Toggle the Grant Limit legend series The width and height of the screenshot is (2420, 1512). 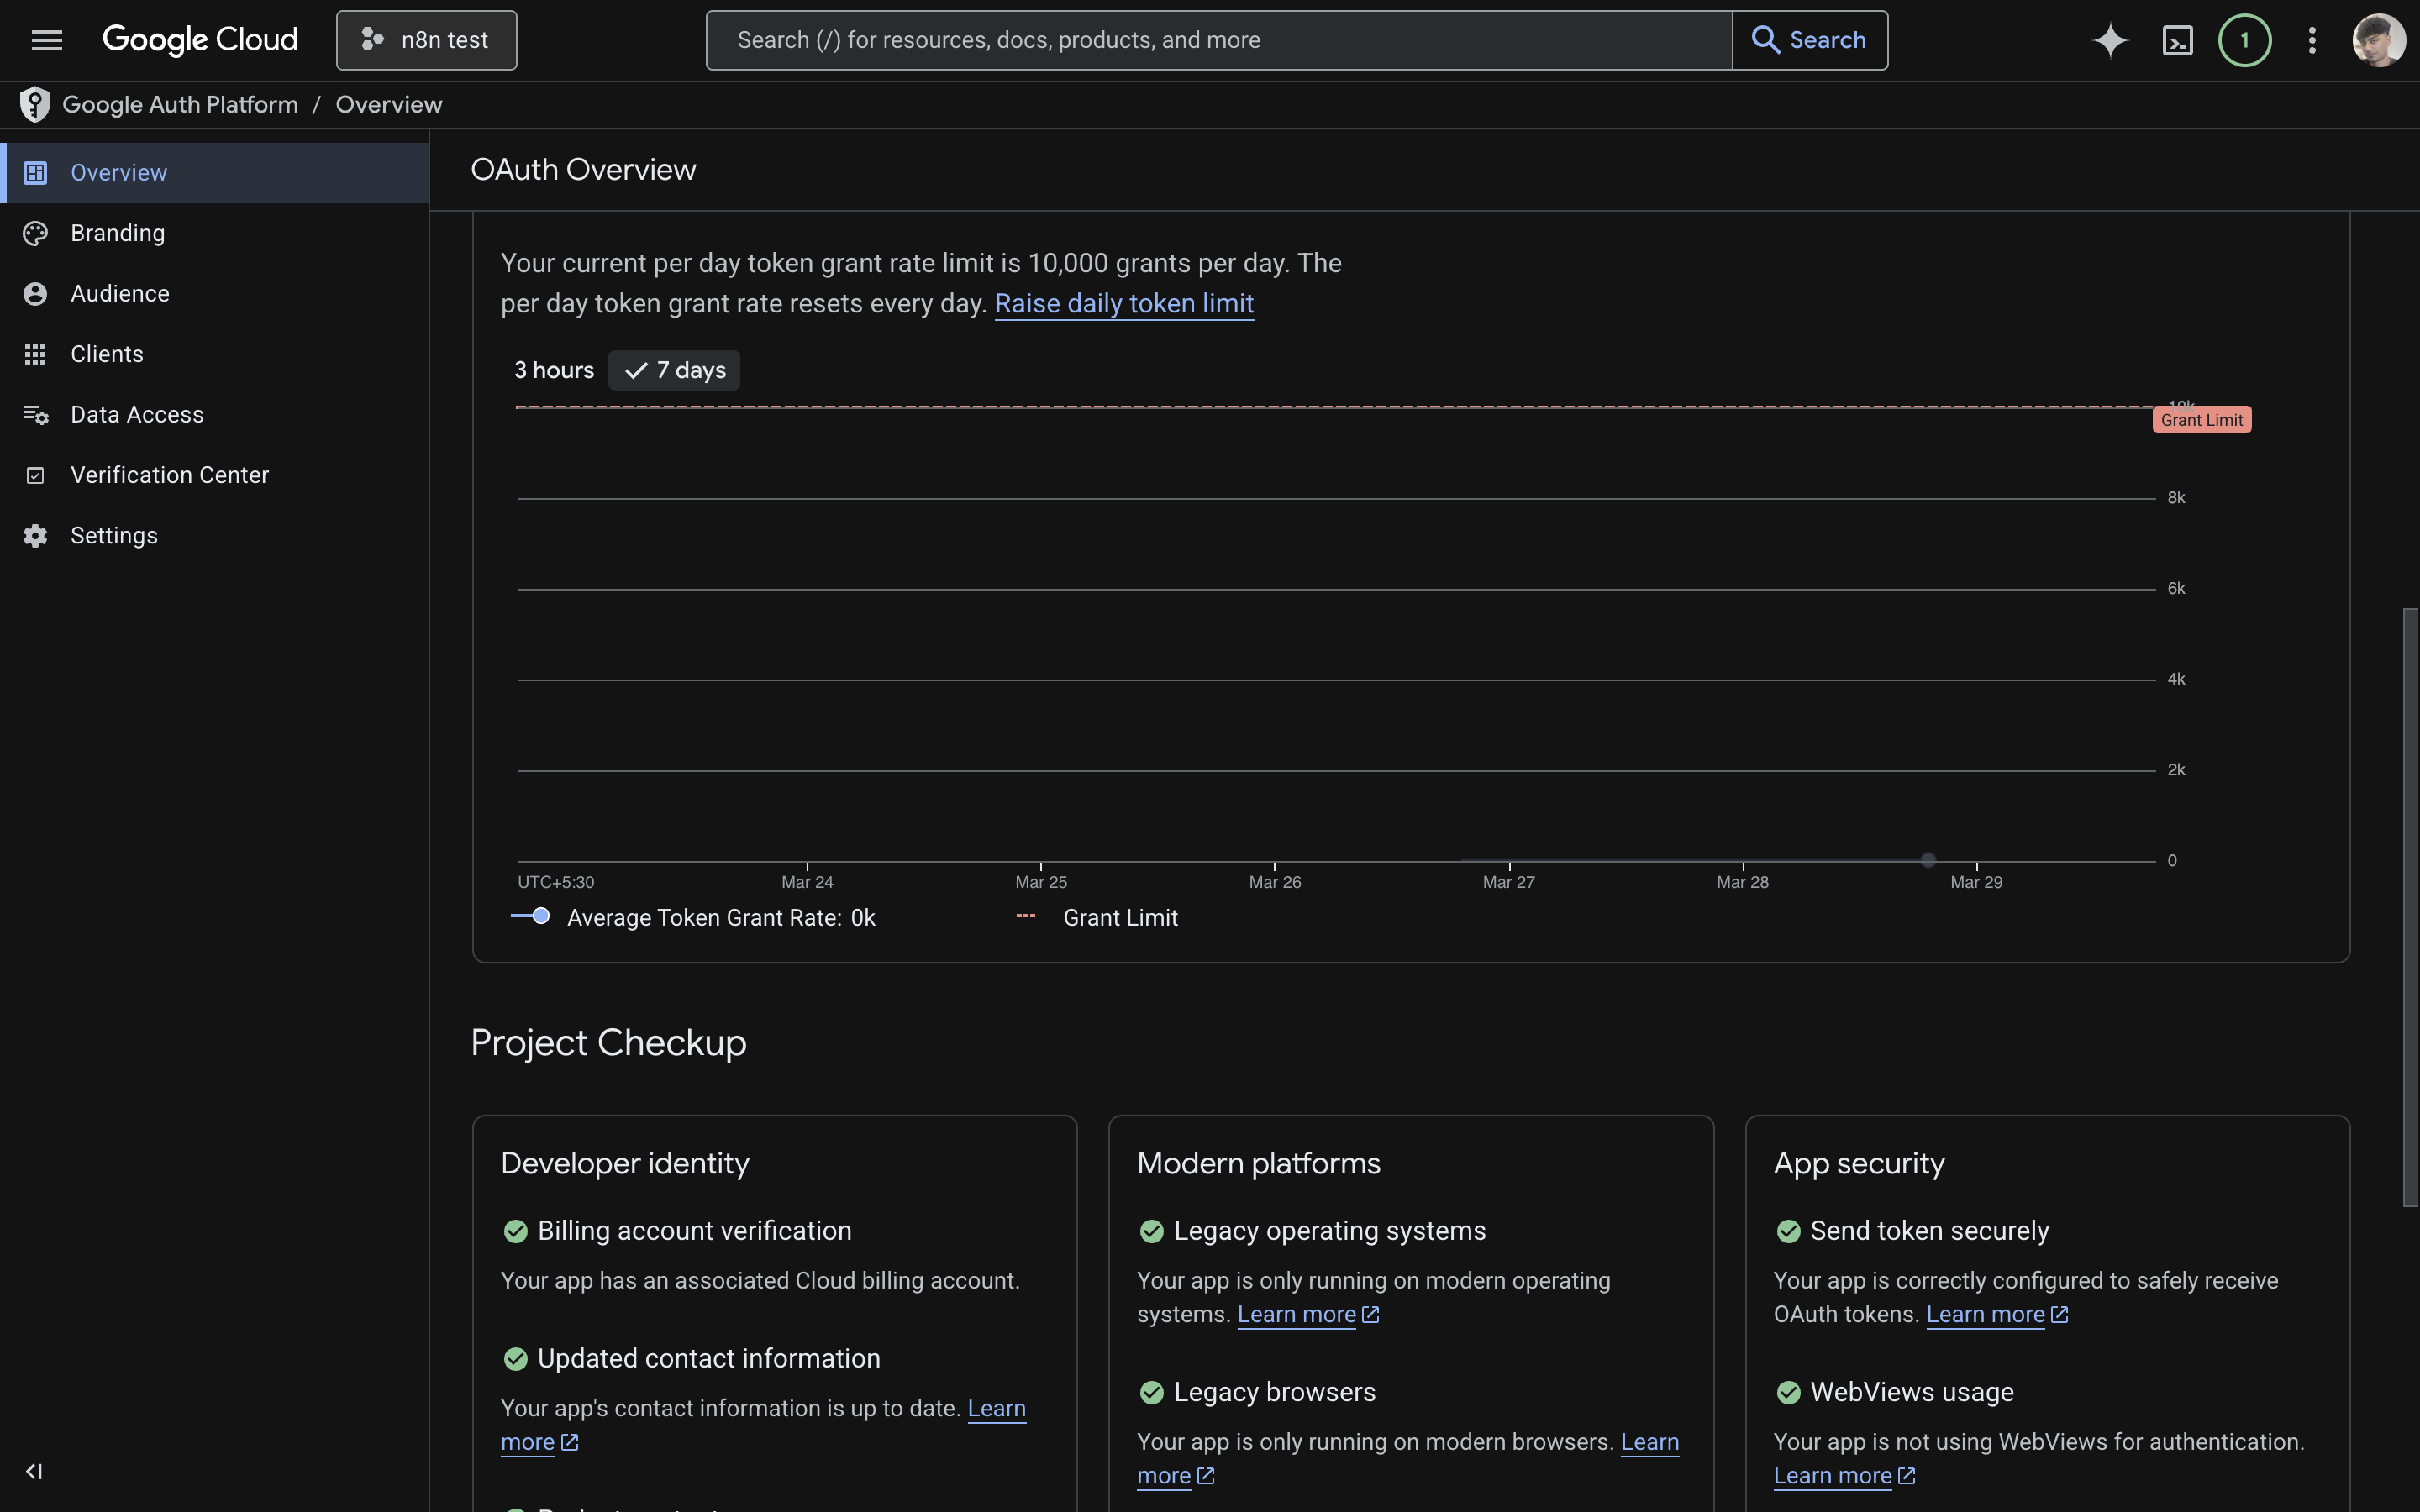1097,917
